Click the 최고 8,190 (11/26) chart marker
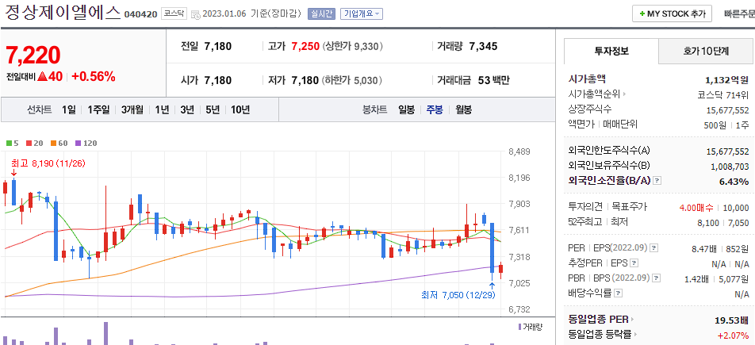 (x=48, y=163)
